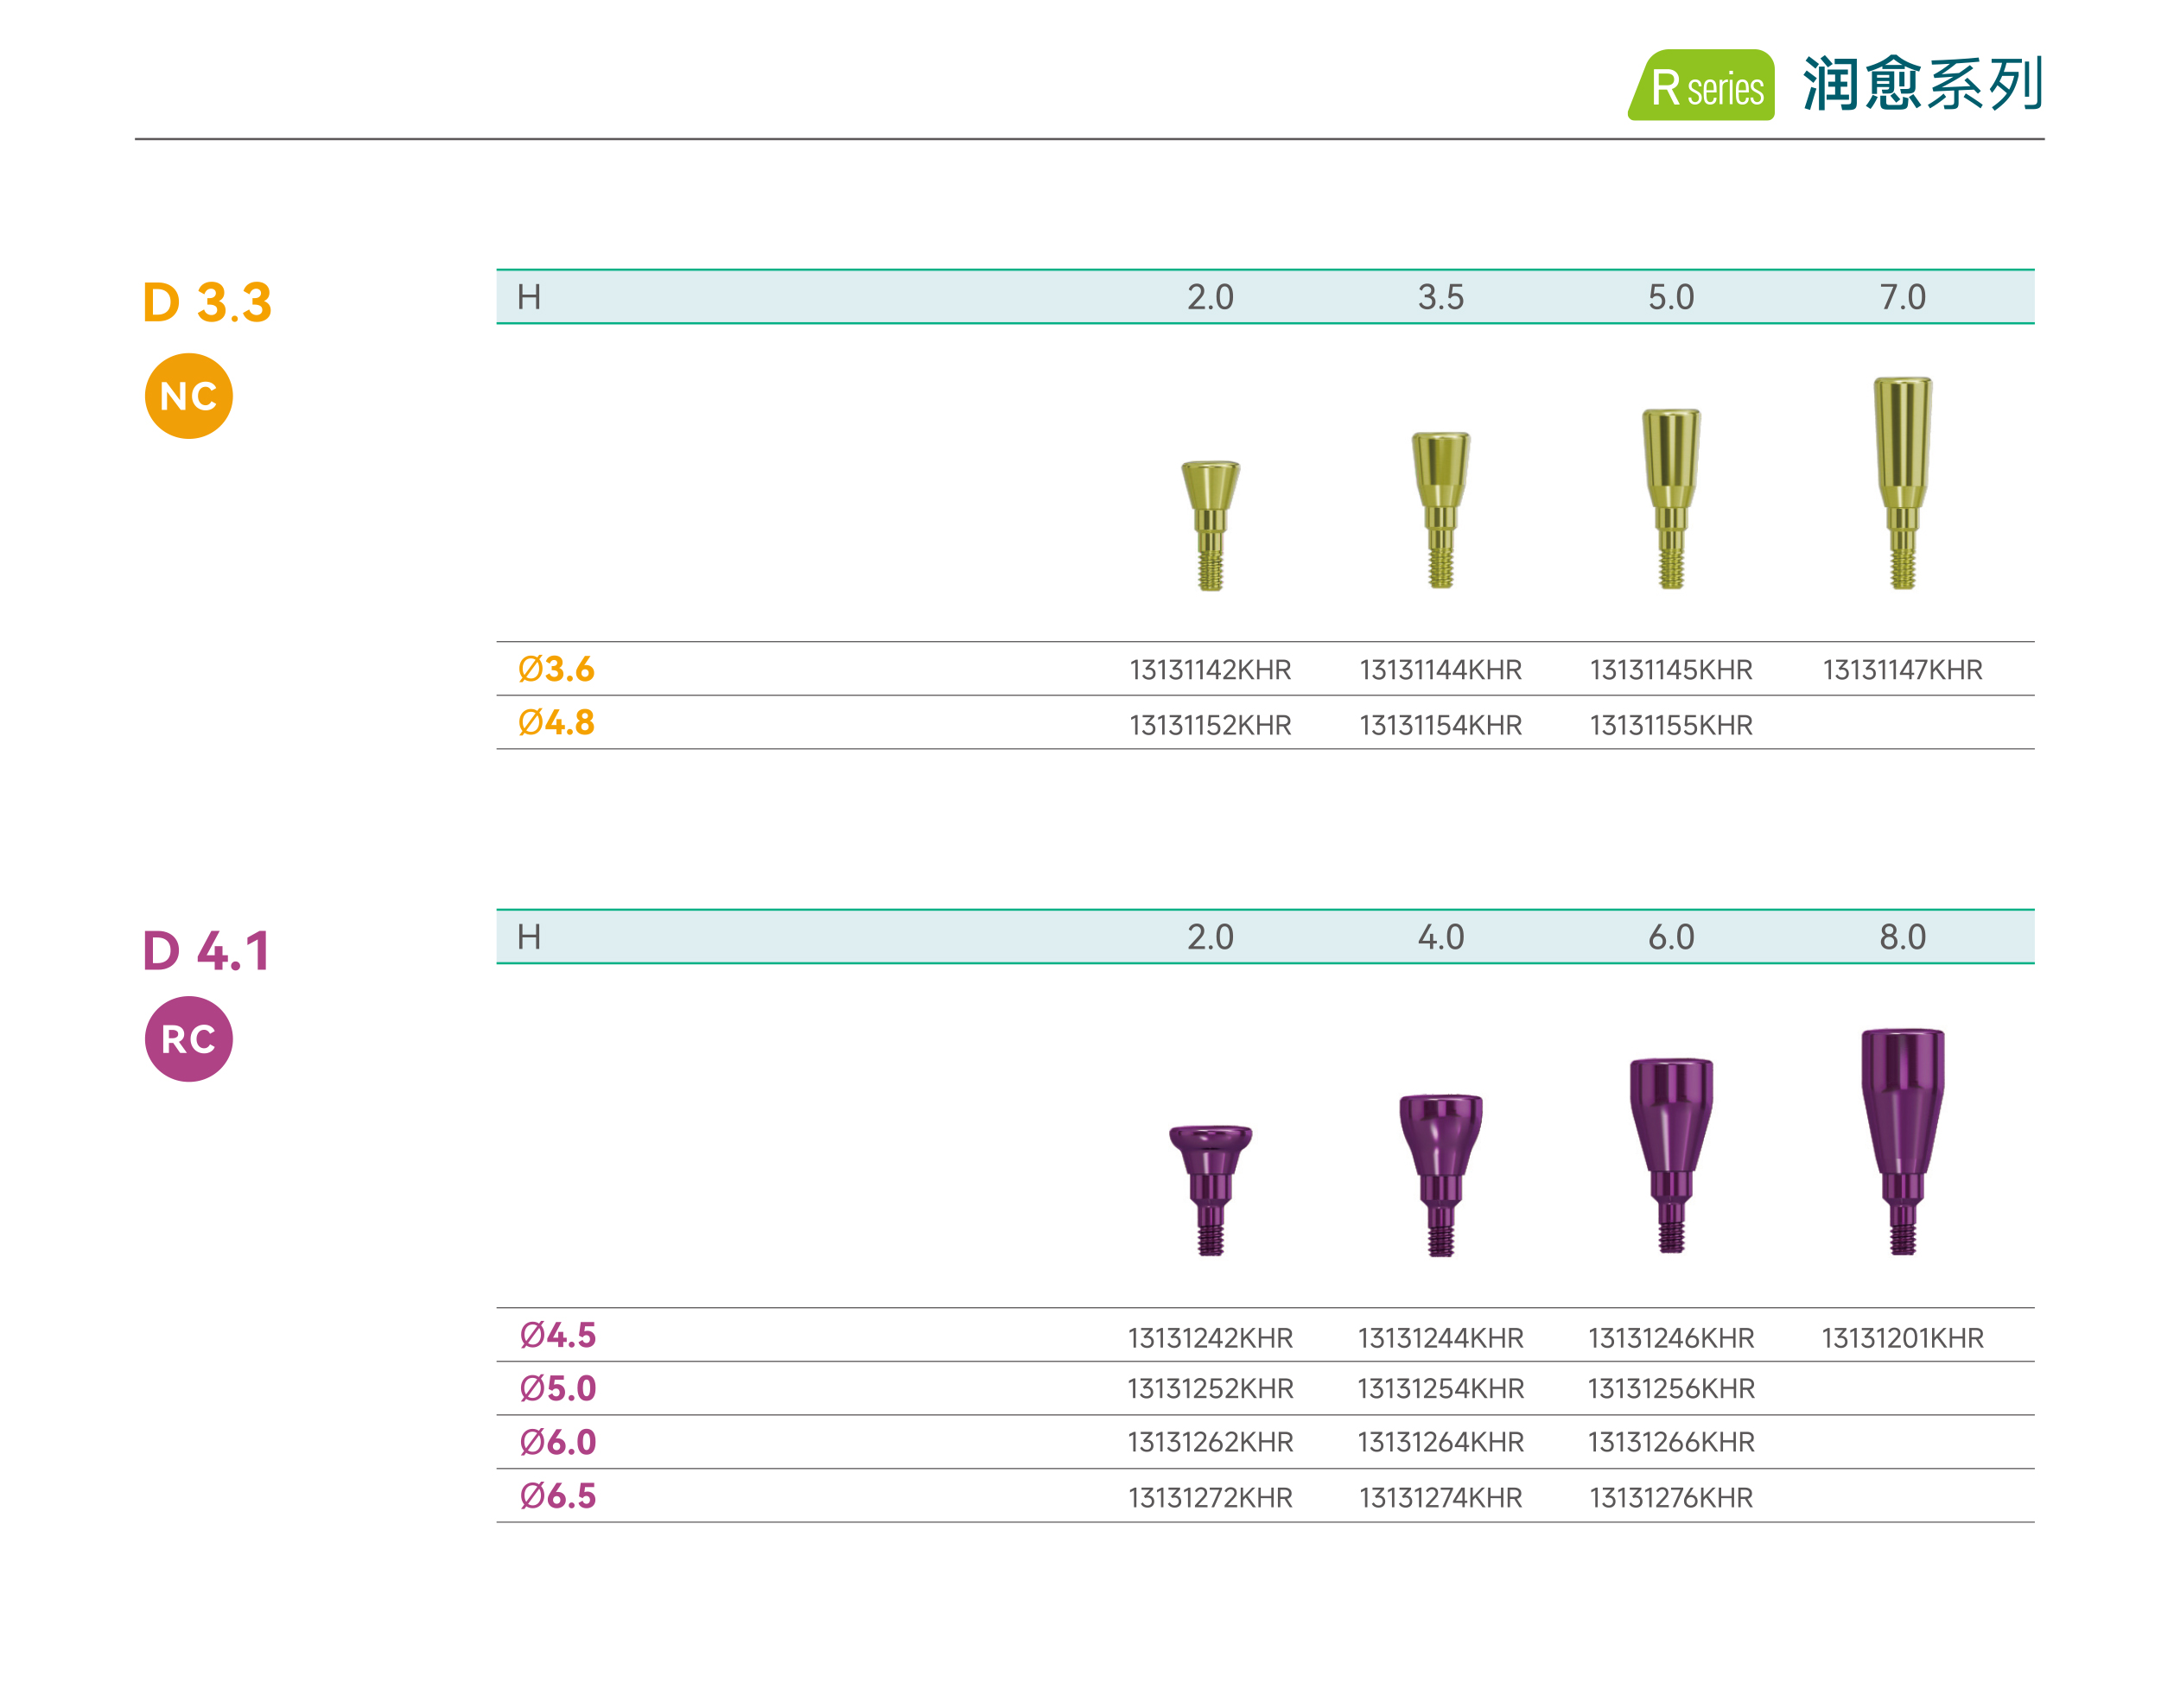Select the purple 2.0 height healing abutment image

(1210, 1189)
